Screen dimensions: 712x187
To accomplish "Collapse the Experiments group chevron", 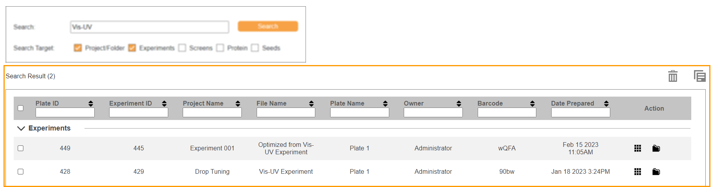I will 21,129.
